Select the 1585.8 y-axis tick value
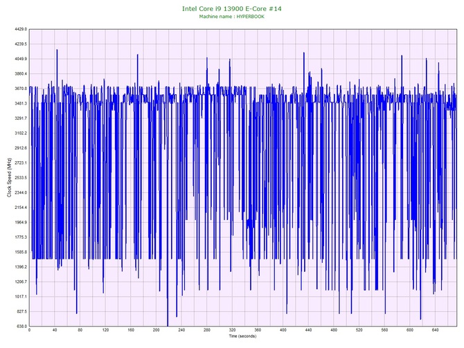The height and width of the screenshot is (348, 464). tap(20, 253)
